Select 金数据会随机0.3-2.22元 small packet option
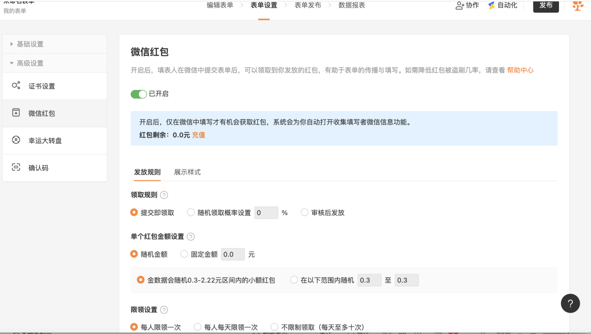The image size is (591, 334). 141,280
